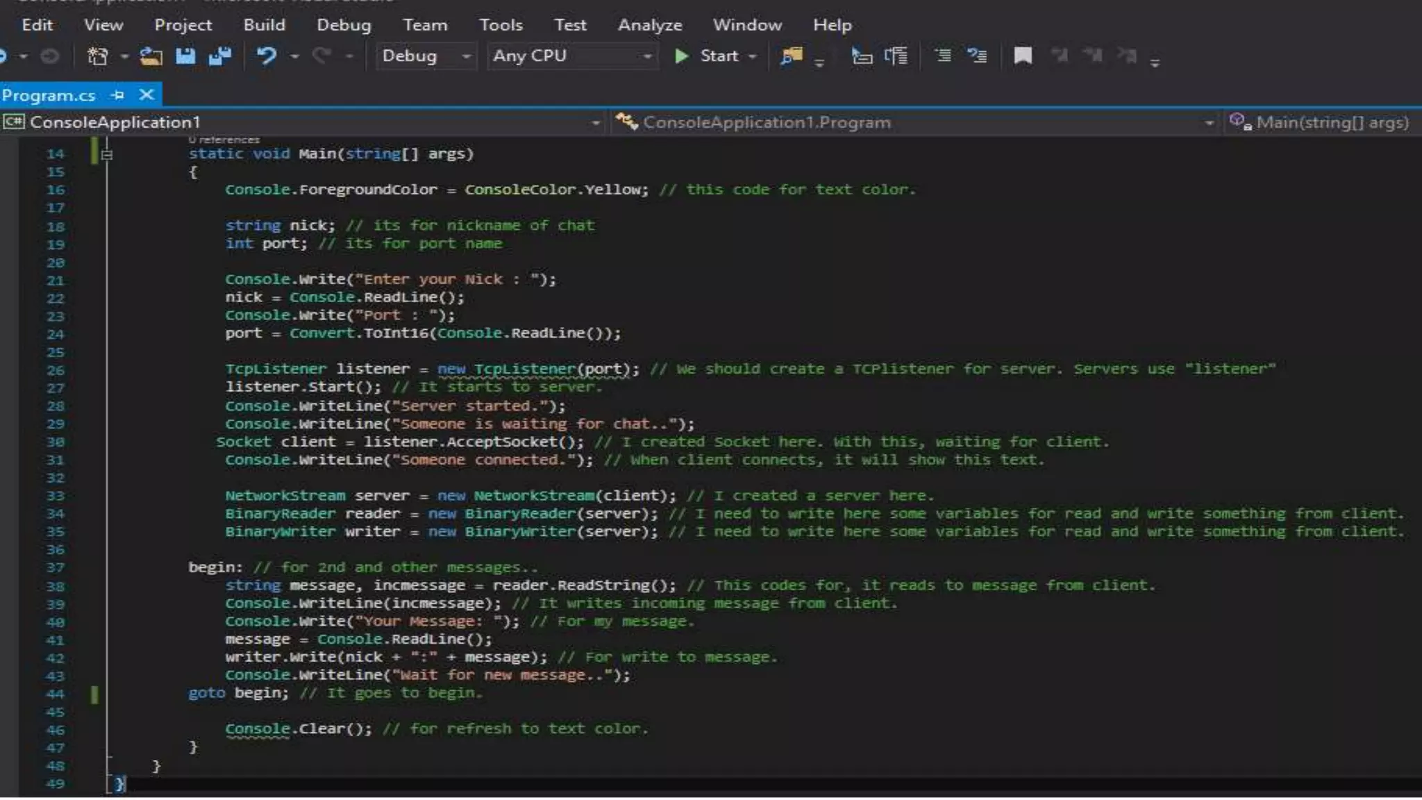
Task: Expand the ConsoleApplication1.Program class dropdown
Action: [1209, 123]
